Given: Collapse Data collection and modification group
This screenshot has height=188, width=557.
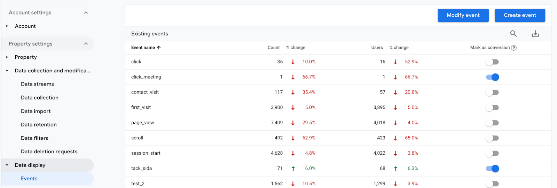Looking at the screenshot, I should [7, 71].
